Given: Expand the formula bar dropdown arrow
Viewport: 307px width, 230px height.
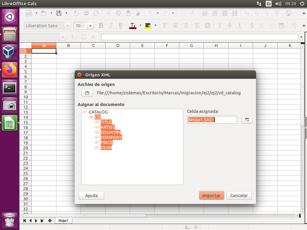Looking at the screenshot, I should pos(301,37).
